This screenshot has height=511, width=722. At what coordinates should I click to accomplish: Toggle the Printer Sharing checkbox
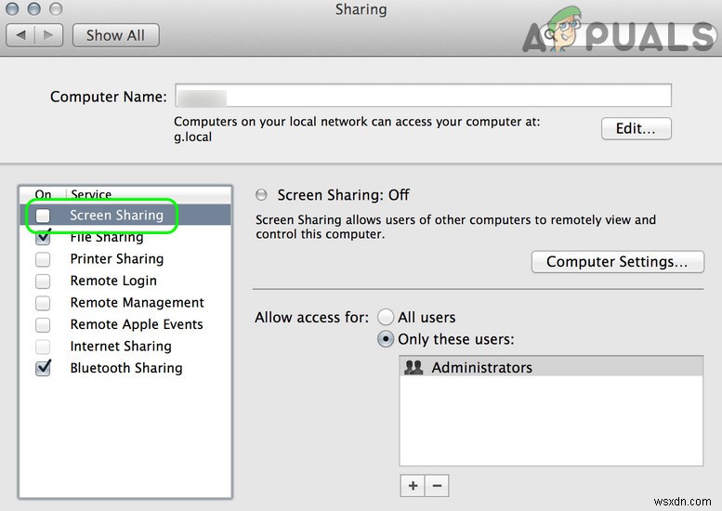[43, 259]
